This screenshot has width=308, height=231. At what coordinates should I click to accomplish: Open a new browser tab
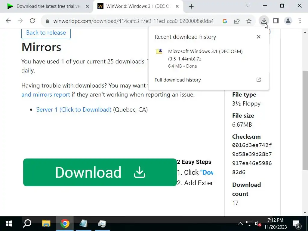point(191,7)
